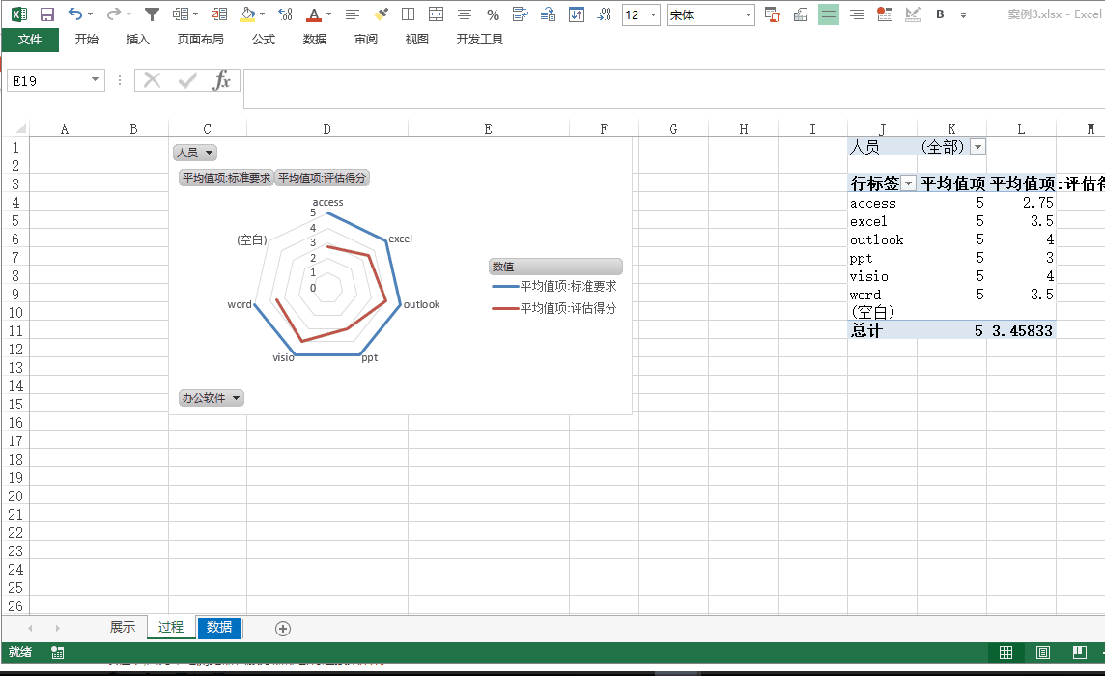Open the 审阅 ribbon tab
The width and height of the screenshot is (1105, 676).
pyautogui.click(x=366, y=40)
